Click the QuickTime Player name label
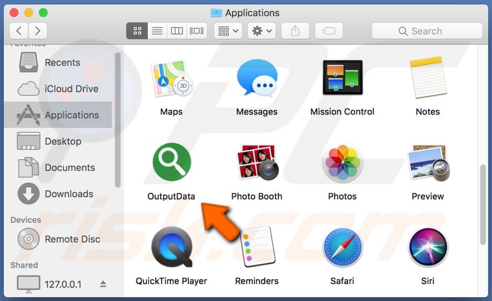The image size is (492, 301). pos(171,281)
